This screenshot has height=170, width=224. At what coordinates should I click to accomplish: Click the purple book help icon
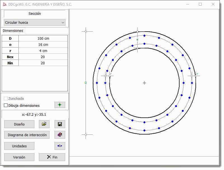coord(60,135)
